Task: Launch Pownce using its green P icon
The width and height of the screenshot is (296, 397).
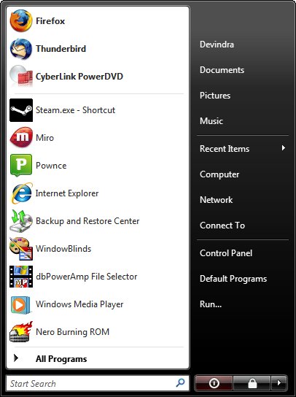Action: [x=21, y=166]
